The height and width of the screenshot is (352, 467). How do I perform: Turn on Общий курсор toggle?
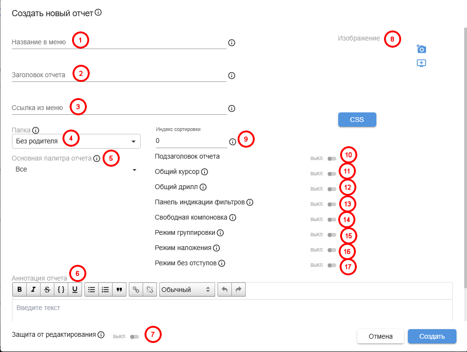[x=332, y=174]
